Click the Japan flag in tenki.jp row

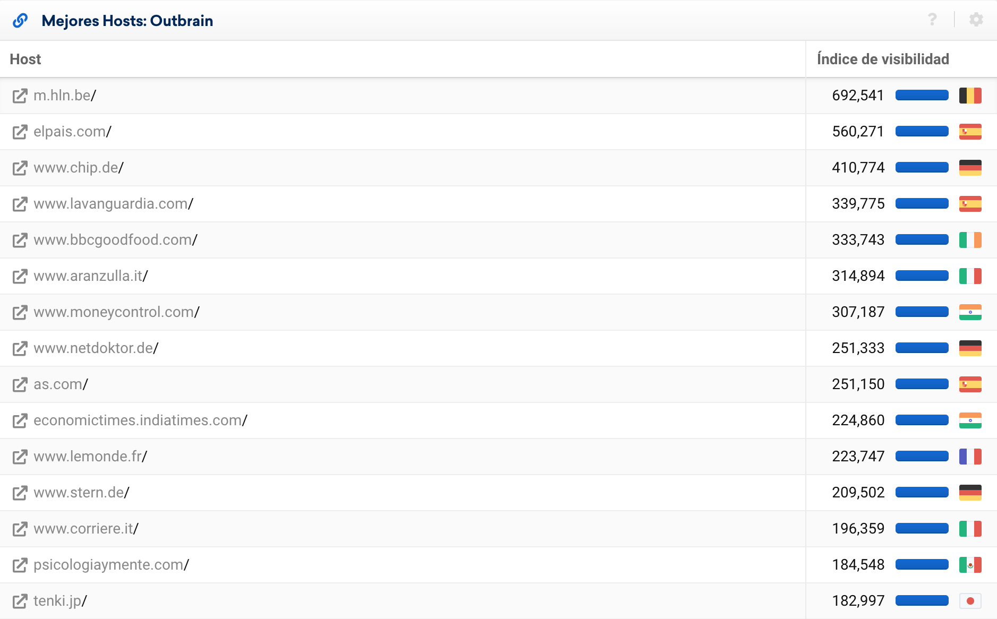pyautogui.click(x=970, y=601)
